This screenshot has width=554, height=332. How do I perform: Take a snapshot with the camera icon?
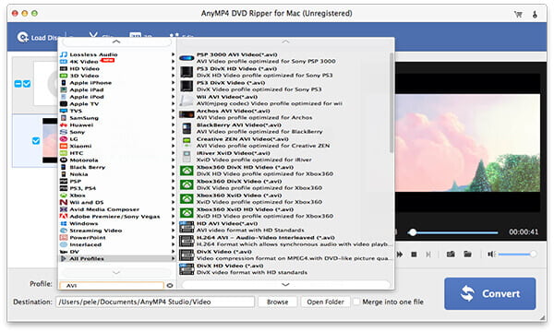pos(451,254)
